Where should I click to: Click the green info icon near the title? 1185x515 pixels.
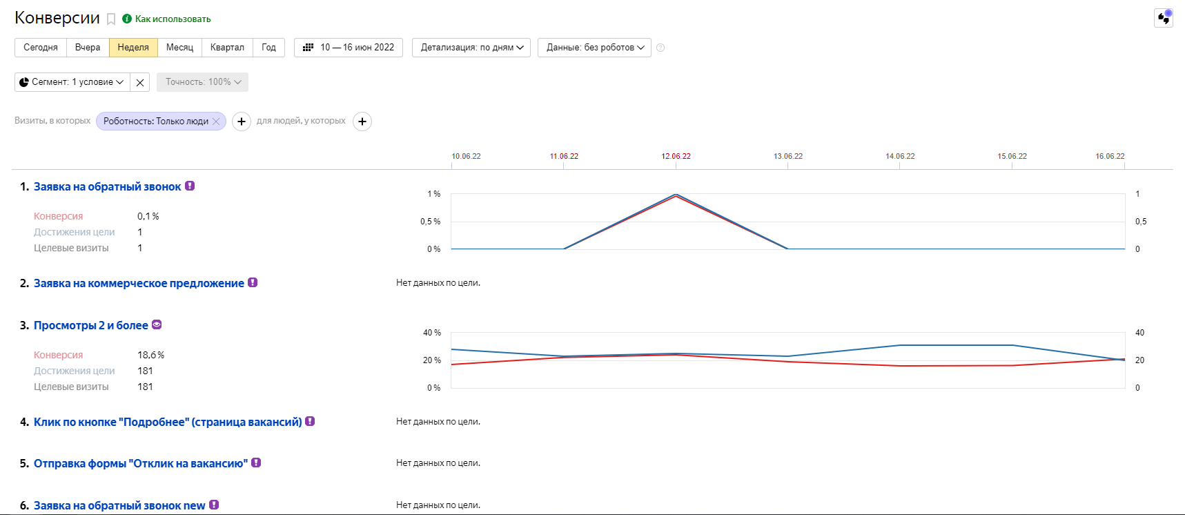point(127,19)
